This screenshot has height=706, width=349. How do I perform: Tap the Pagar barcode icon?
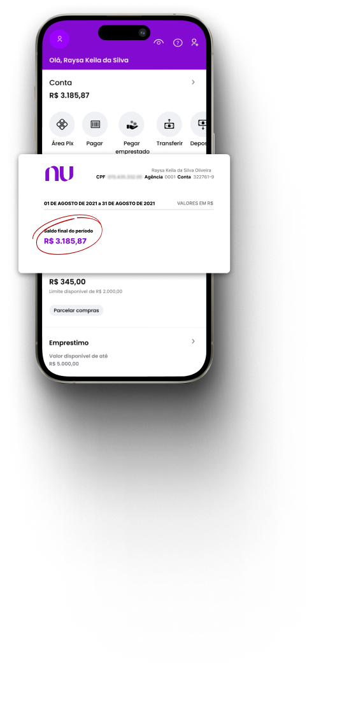coord(95,124)
